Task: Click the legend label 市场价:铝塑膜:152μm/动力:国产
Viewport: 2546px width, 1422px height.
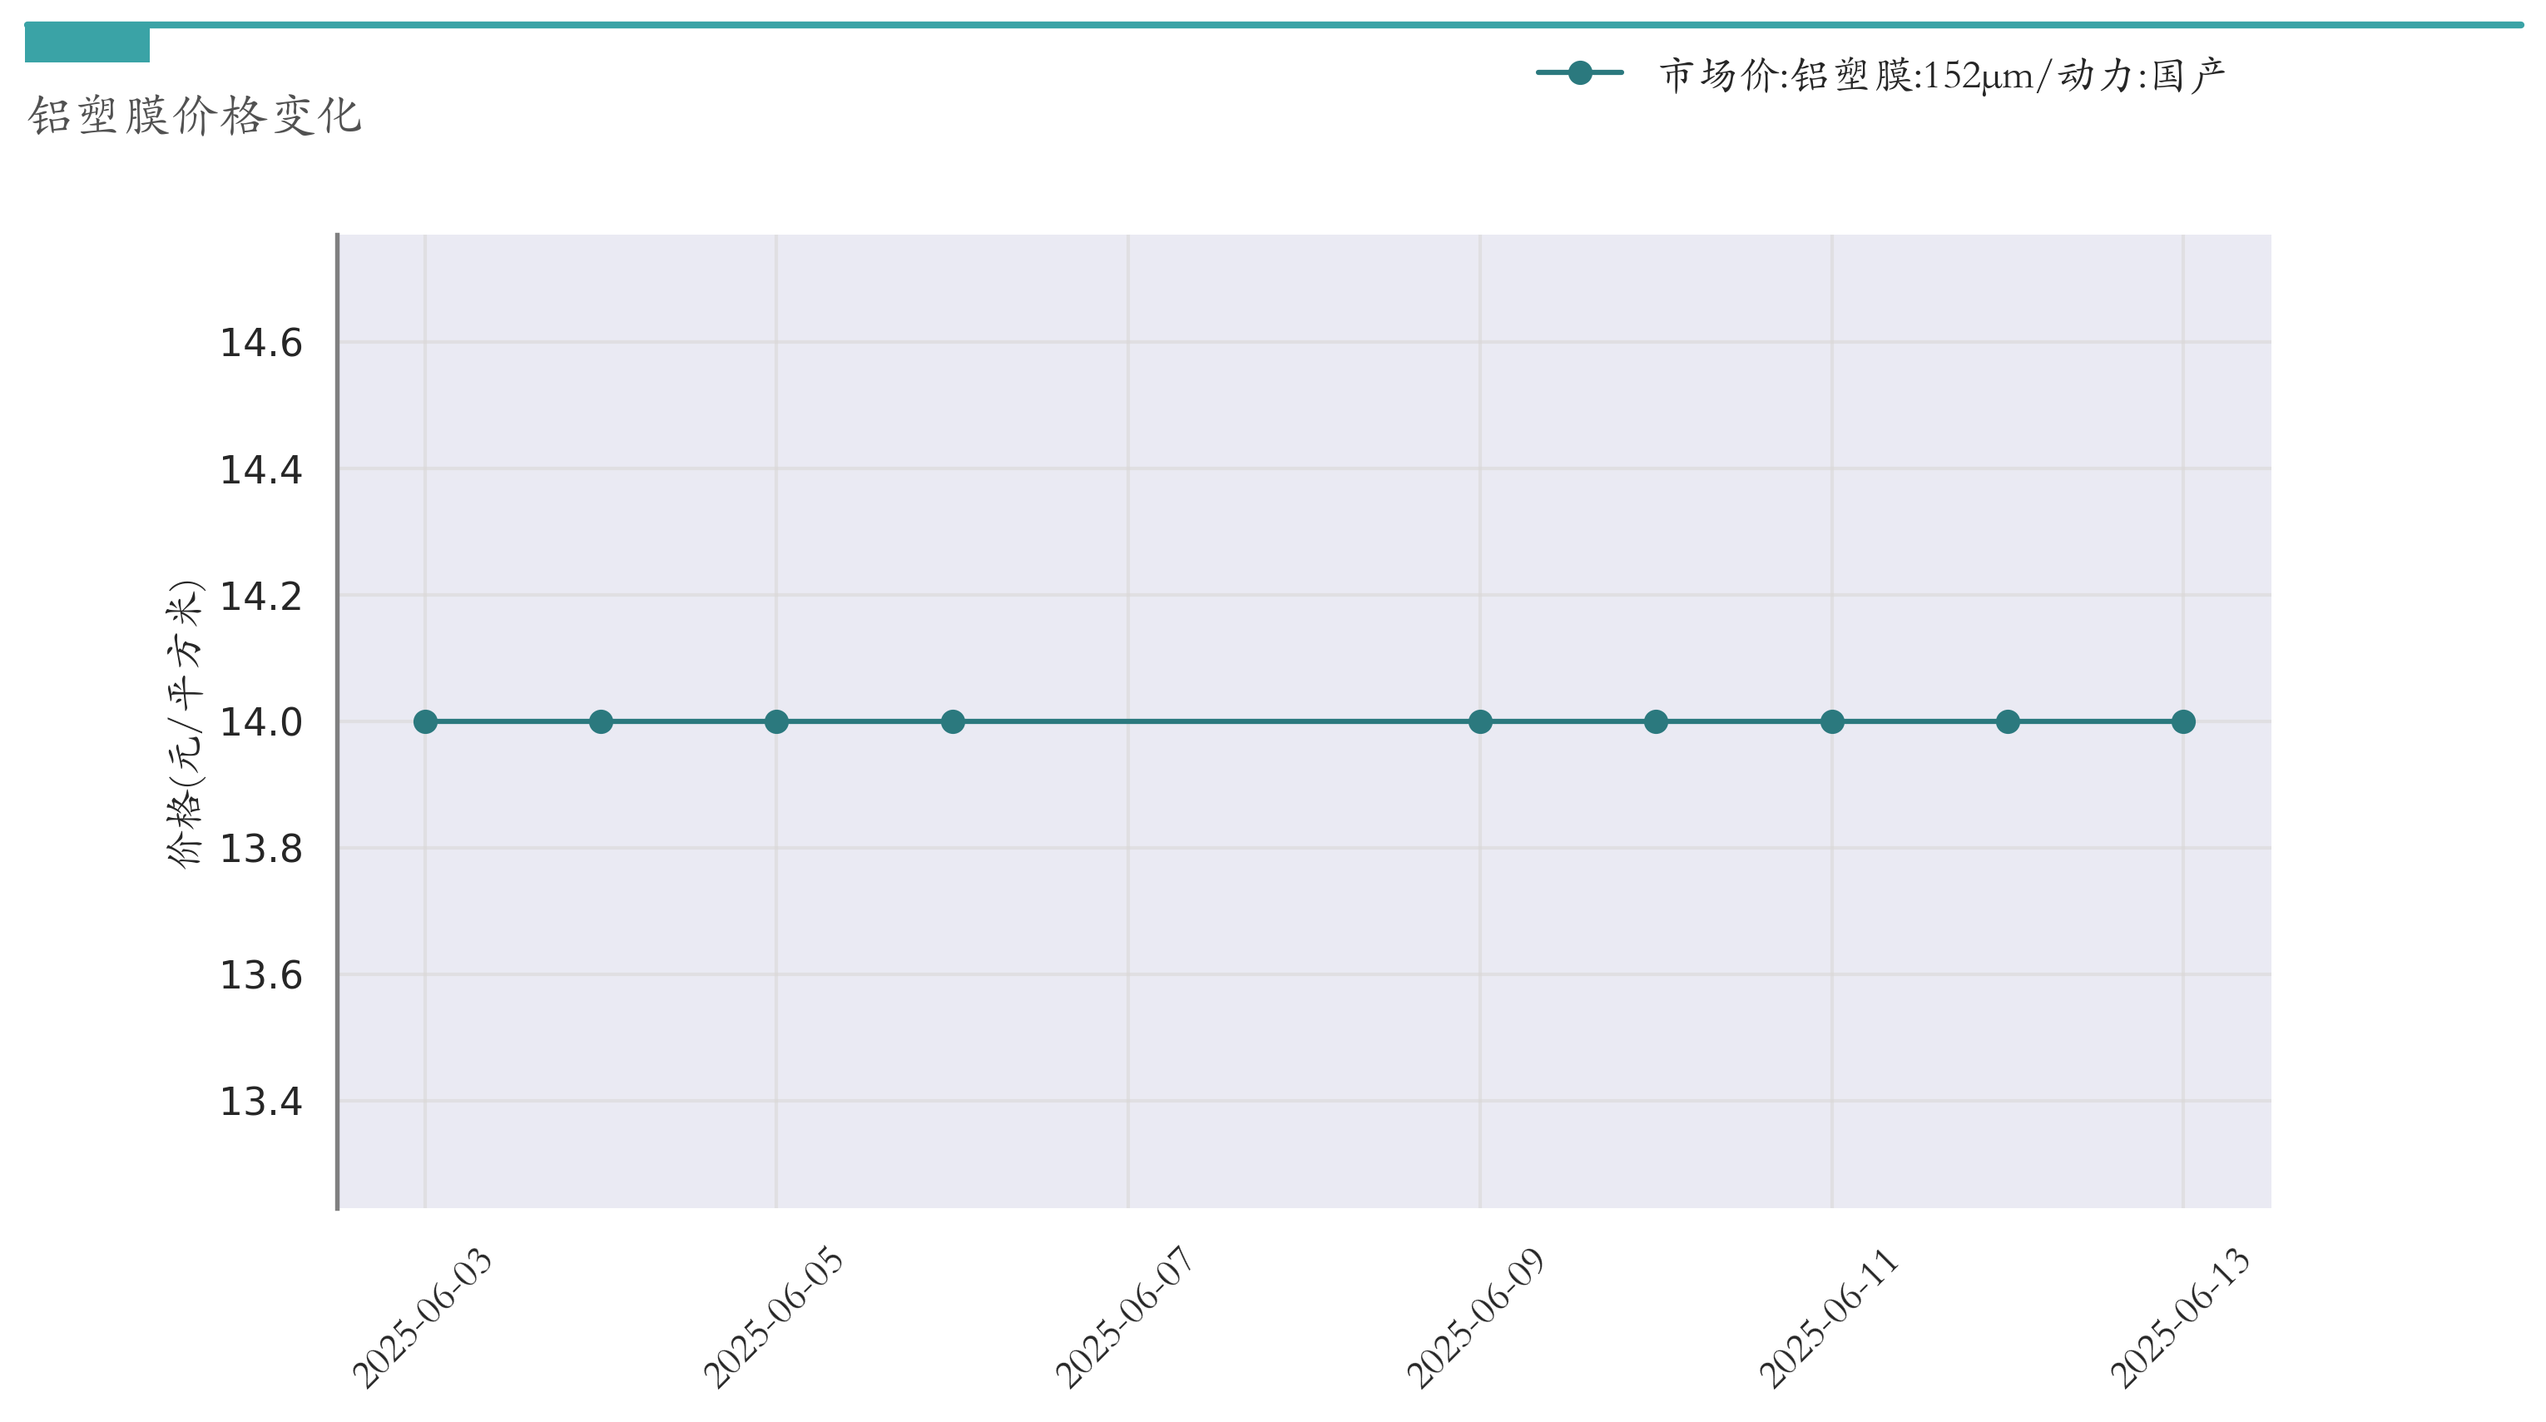Action: [1941, 75]
